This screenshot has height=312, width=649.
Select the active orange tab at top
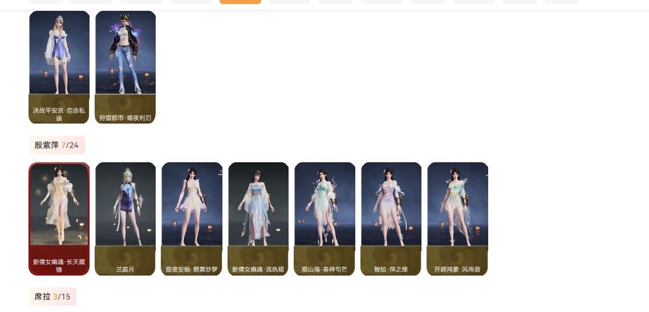[x=240, y=2]
